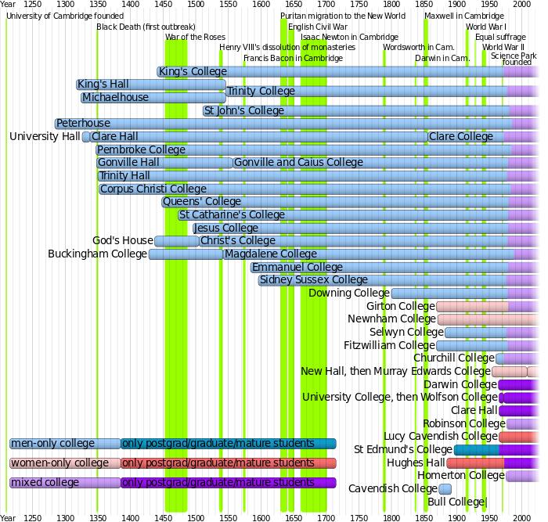Select Isaac Newton in Cambridge label
The width and height of the screenshot is (548, 522).
click(338, 37)
